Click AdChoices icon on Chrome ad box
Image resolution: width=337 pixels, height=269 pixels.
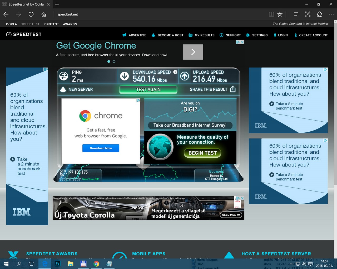click(138, 100)
